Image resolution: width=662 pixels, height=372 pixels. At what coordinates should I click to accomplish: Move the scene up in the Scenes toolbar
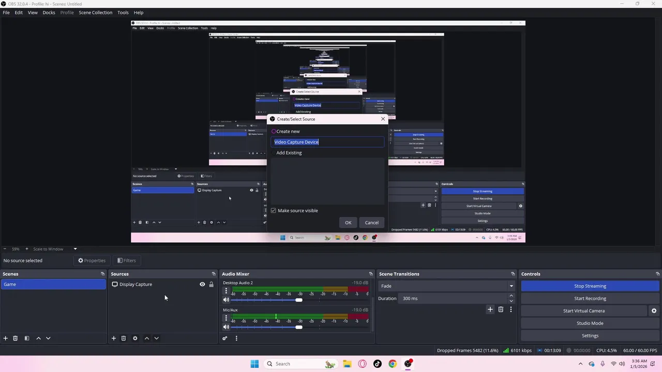click(38, 338)
